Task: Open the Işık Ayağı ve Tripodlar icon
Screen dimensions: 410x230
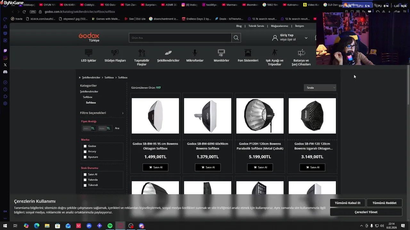Action: [x=275, y=53]
